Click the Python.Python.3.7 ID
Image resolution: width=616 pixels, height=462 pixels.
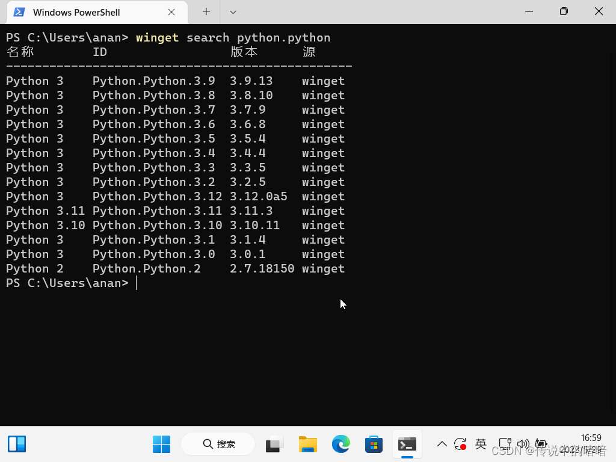153,110
